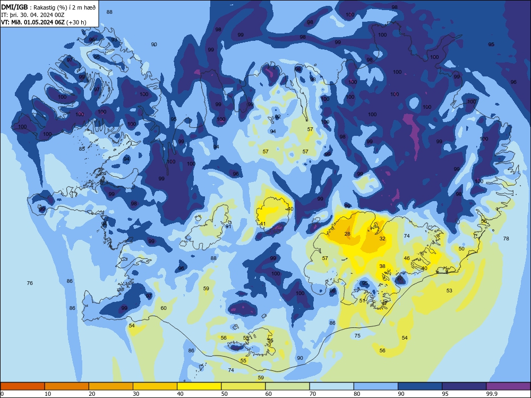This screenshot has width=531, height=398.
Task: Click the '70' legend scale label
Action: pos(313,394)
